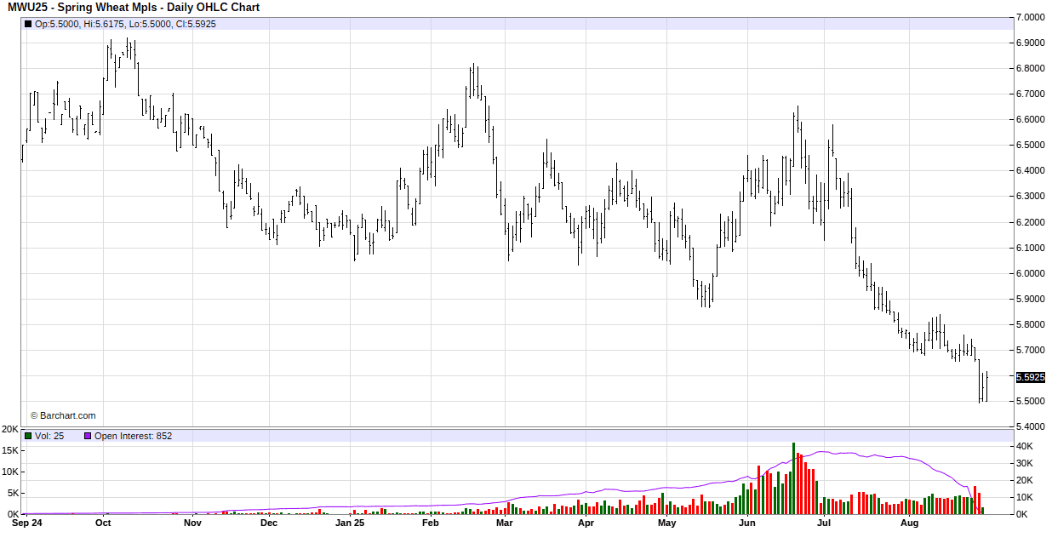
Task: Click the Nov date label
Action: click(192, 523)
